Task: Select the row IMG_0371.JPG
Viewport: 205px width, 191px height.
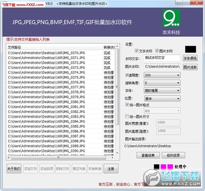Action: (61, 58)
